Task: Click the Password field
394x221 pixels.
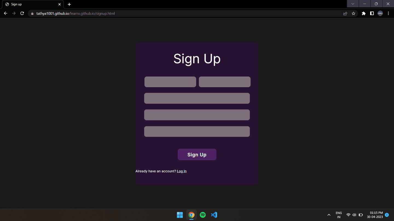Action: (x=197, y=115)
